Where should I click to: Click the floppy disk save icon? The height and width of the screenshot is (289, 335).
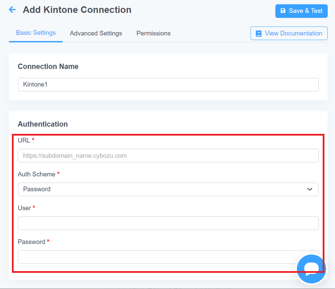pyautogui.click(x=283, y=11)
